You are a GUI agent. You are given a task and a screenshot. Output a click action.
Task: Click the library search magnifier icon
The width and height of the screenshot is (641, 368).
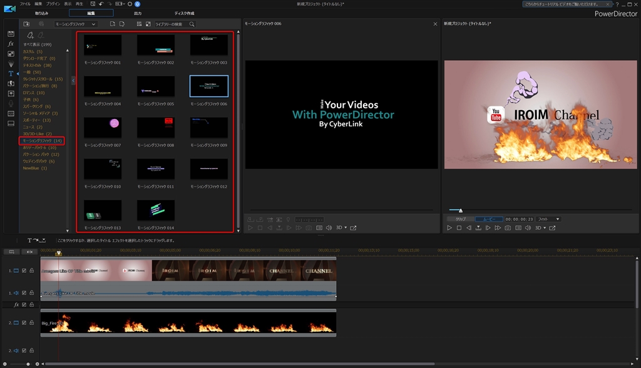192,24
